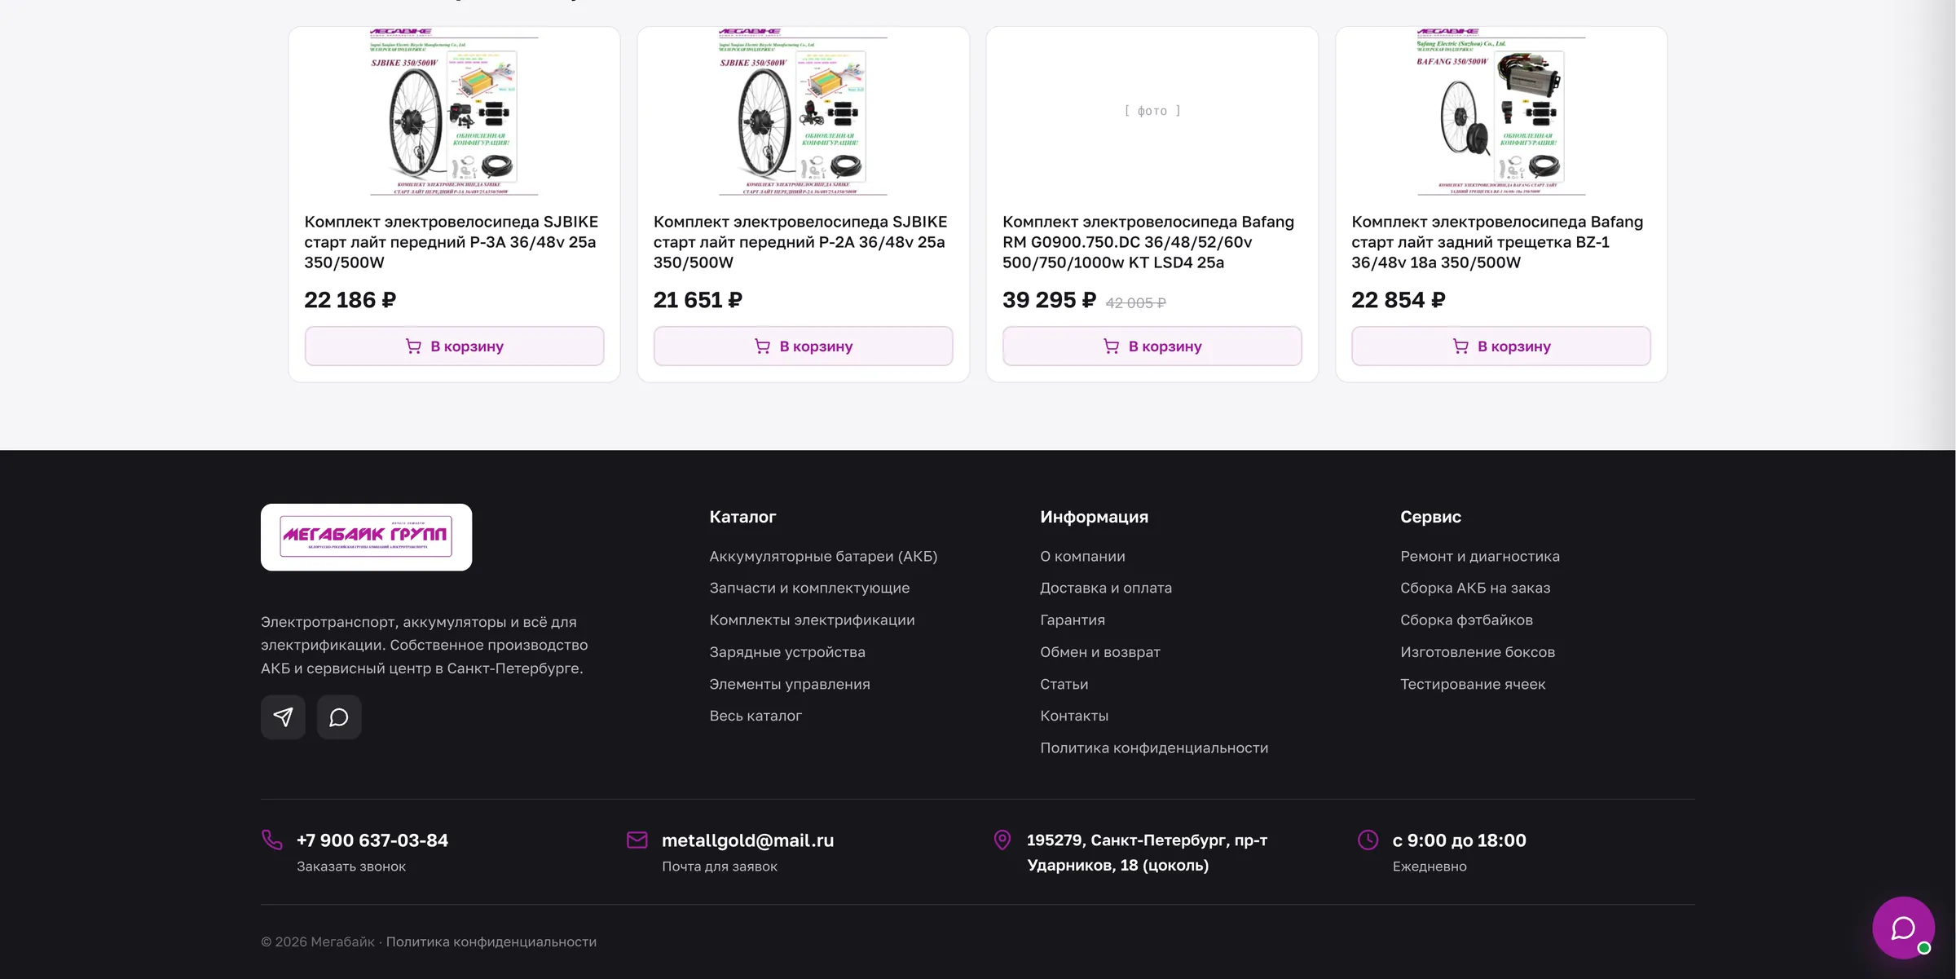Image resolution: width=1956 pixels, height=979 pixels.
Task: Open the Доставка и оплата page
Action: 1106,589
